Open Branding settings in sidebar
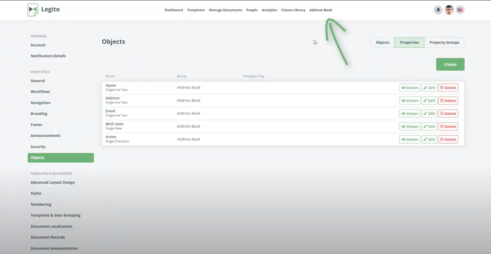Viewport: 491px width, 254px height. [39, 114]
